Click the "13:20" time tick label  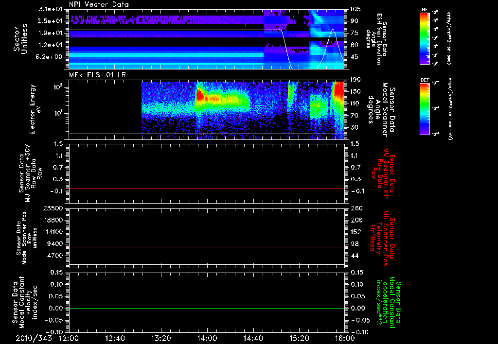tap(161, 338)
